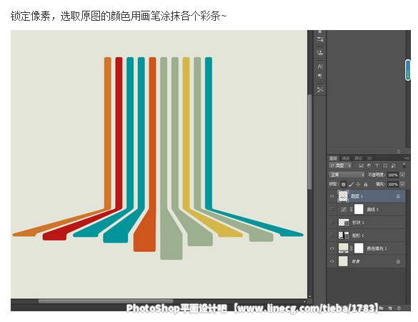Click the yellow stripe on the canvas
The image size is (418, 322).
pyautogui.click(x=186, y=134)
